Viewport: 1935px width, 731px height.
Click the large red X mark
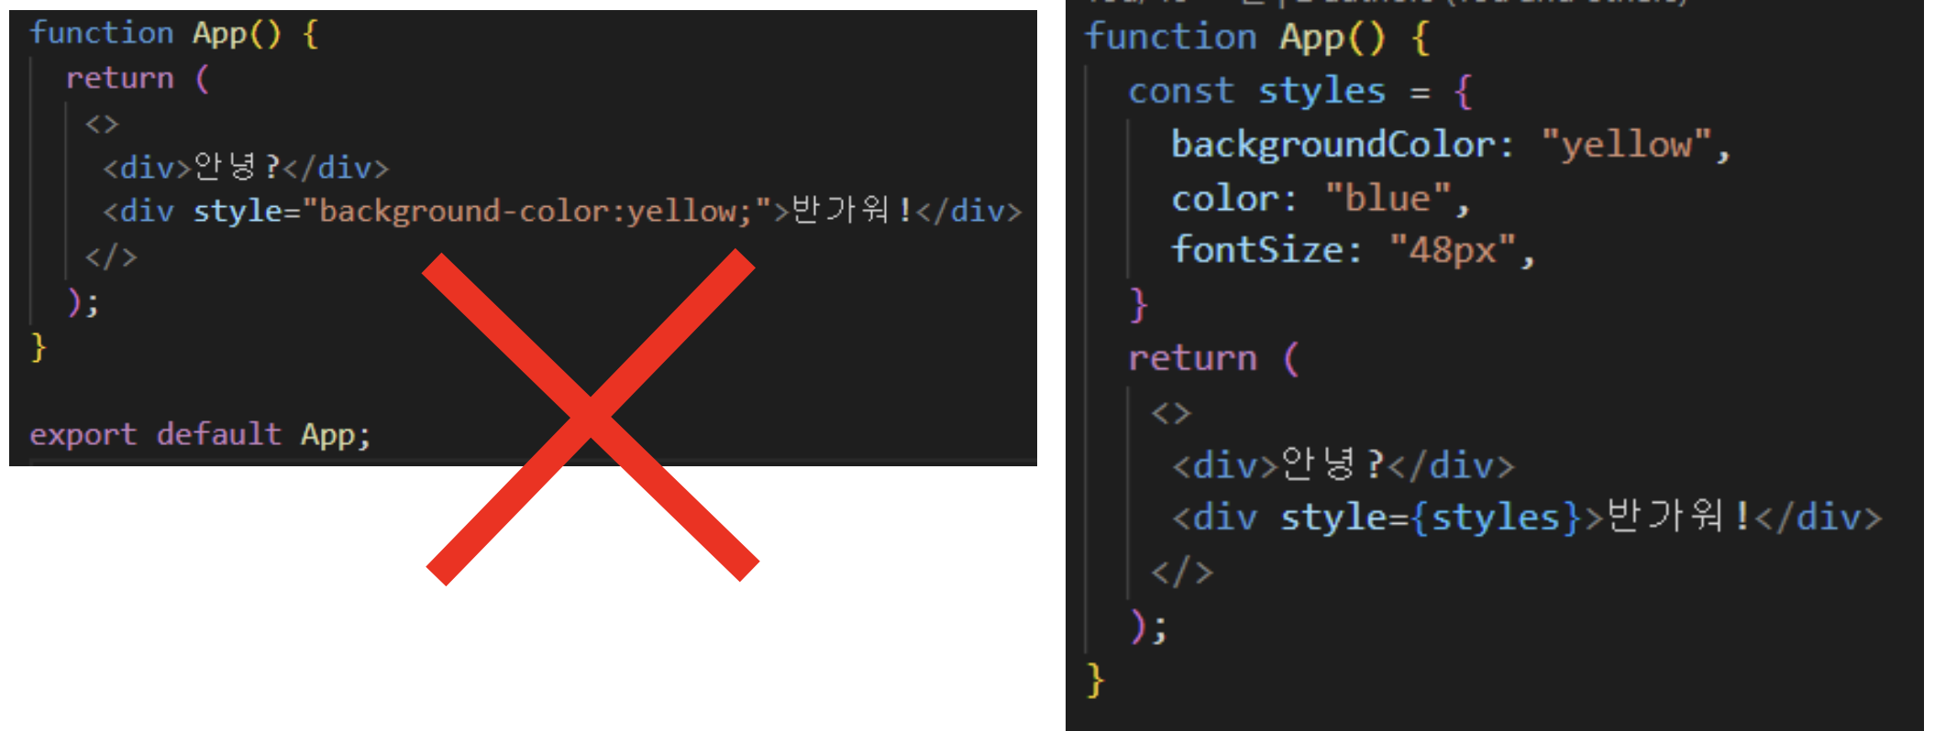[x=592, y=418]
